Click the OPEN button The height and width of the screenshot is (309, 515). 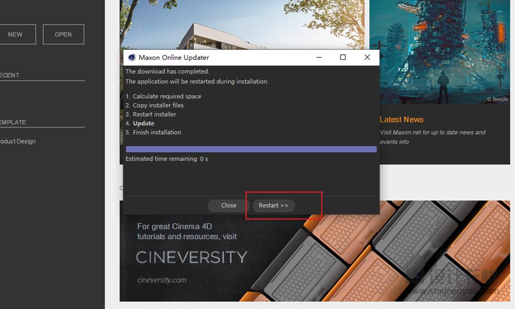[x=63, y=35]
